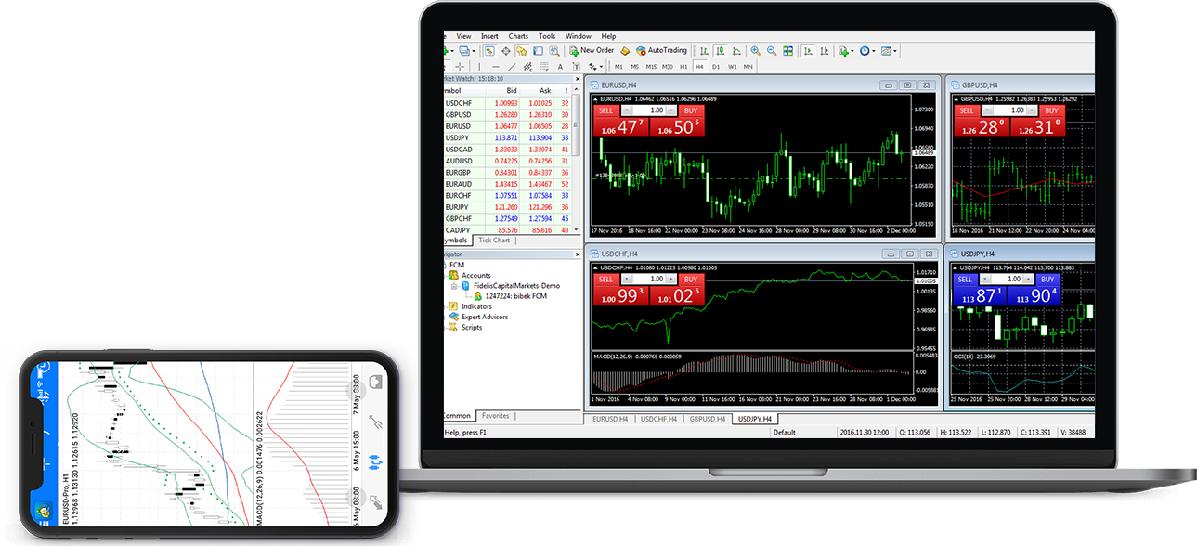
Task: Select the text label tool
Action: click(576, 67)
